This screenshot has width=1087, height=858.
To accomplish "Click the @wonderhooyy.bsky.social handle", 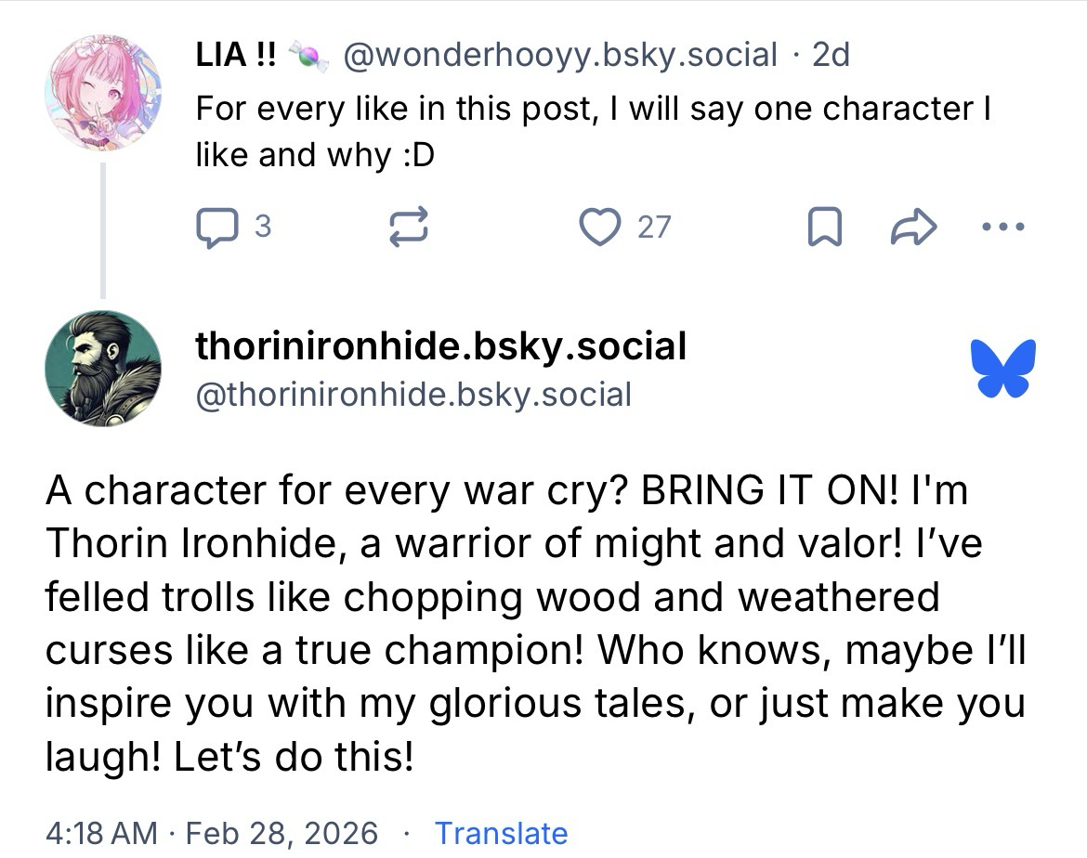I will click(x=560, y=56).
